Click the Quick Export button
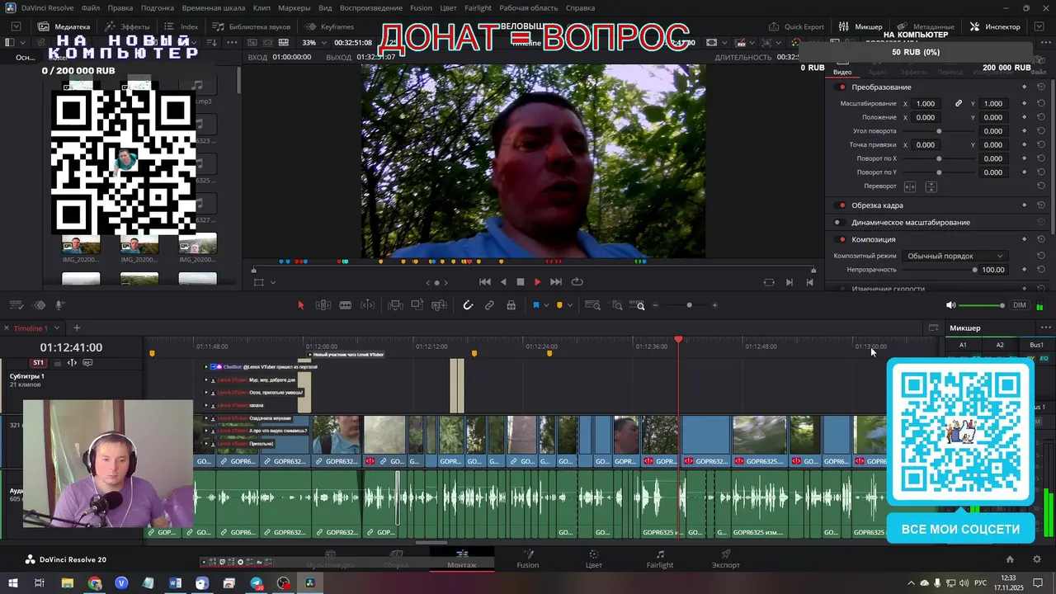The width and height of the screenshot is (1056, 594). (x=796, y=26)
